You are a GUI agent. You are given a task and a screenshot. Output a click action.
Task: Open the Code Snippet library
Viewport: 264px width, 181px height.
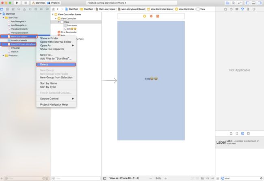[x=237, y=134]
